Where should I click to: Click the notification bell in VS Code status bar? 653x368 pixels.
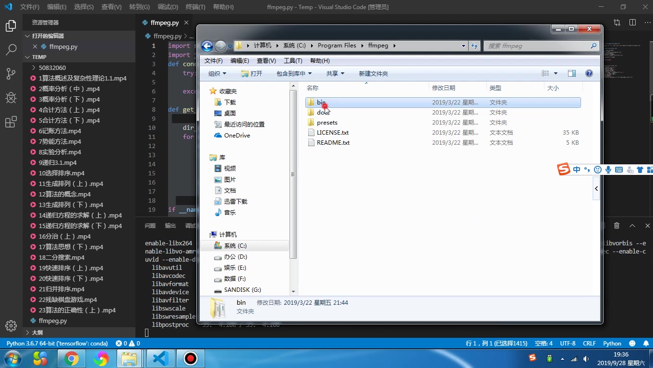646,344
